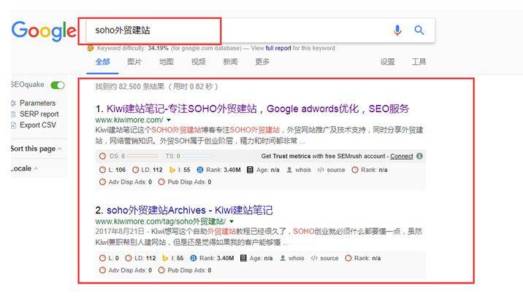
Task: Click the Connect SEMrush account link
Action: coord(402,156)
